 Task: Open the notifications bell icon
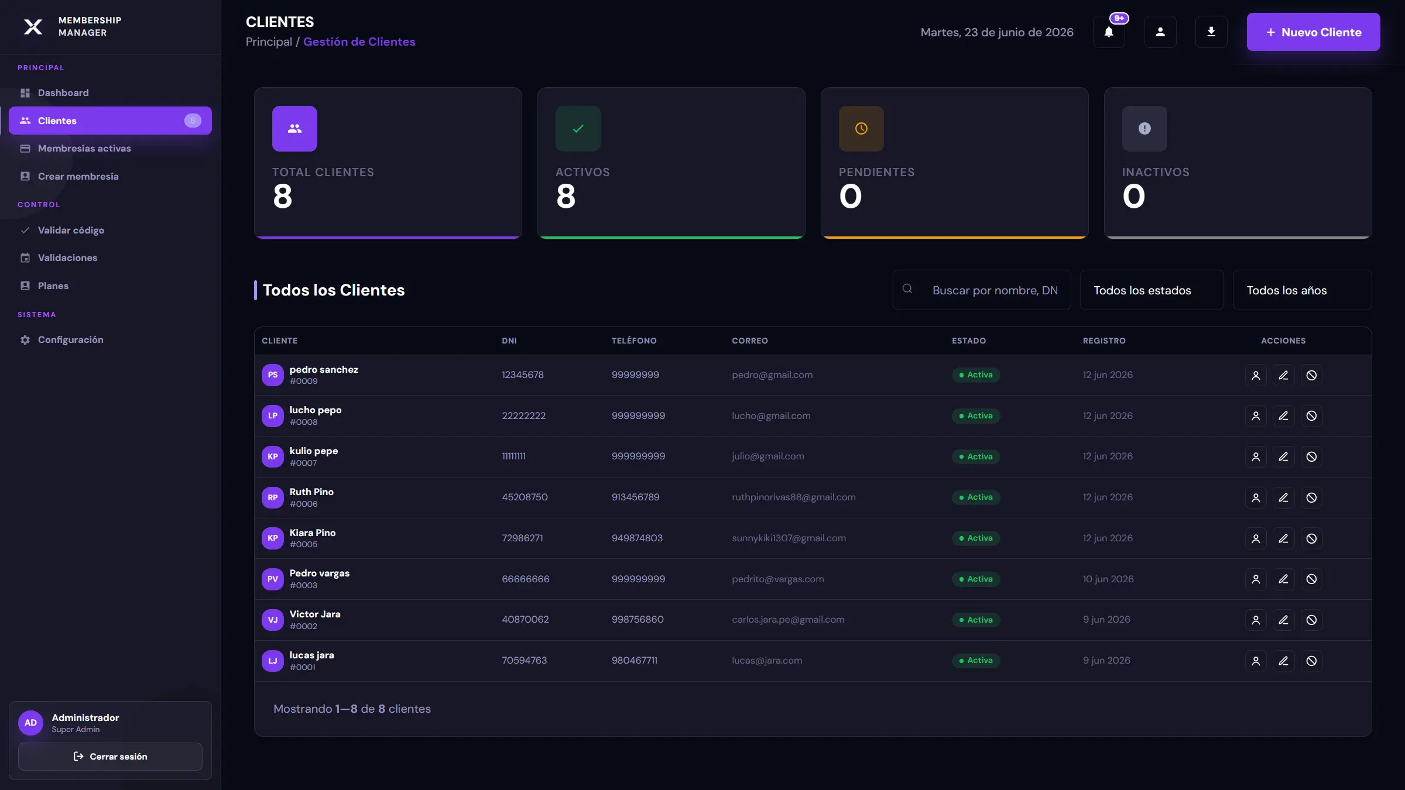click(x=1109, y=32)
